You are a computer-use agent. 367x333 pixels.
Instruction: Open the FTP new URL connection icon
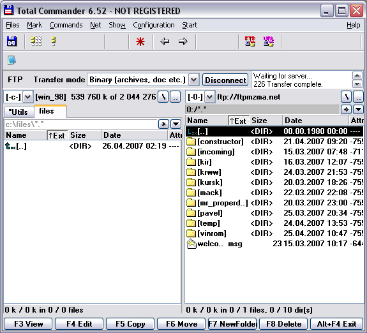pos(269,41)
